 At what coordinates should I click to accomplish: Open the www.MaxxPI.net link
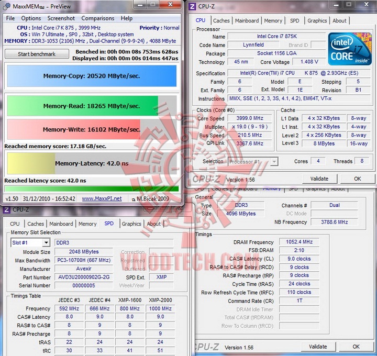pos(102,198)
